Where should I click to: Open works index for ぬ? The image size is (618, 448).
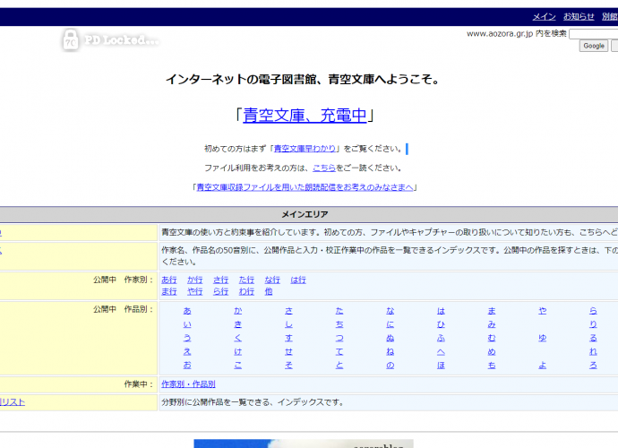tap(391, 339)
